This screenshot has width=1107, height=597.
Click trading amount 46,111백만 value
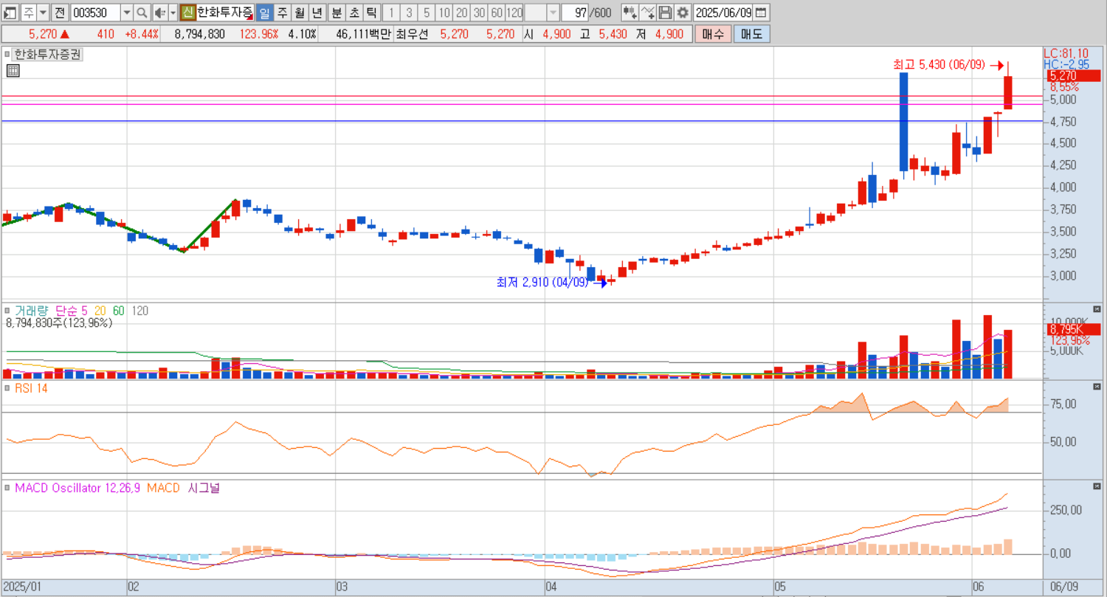click(x=363, y=34)
